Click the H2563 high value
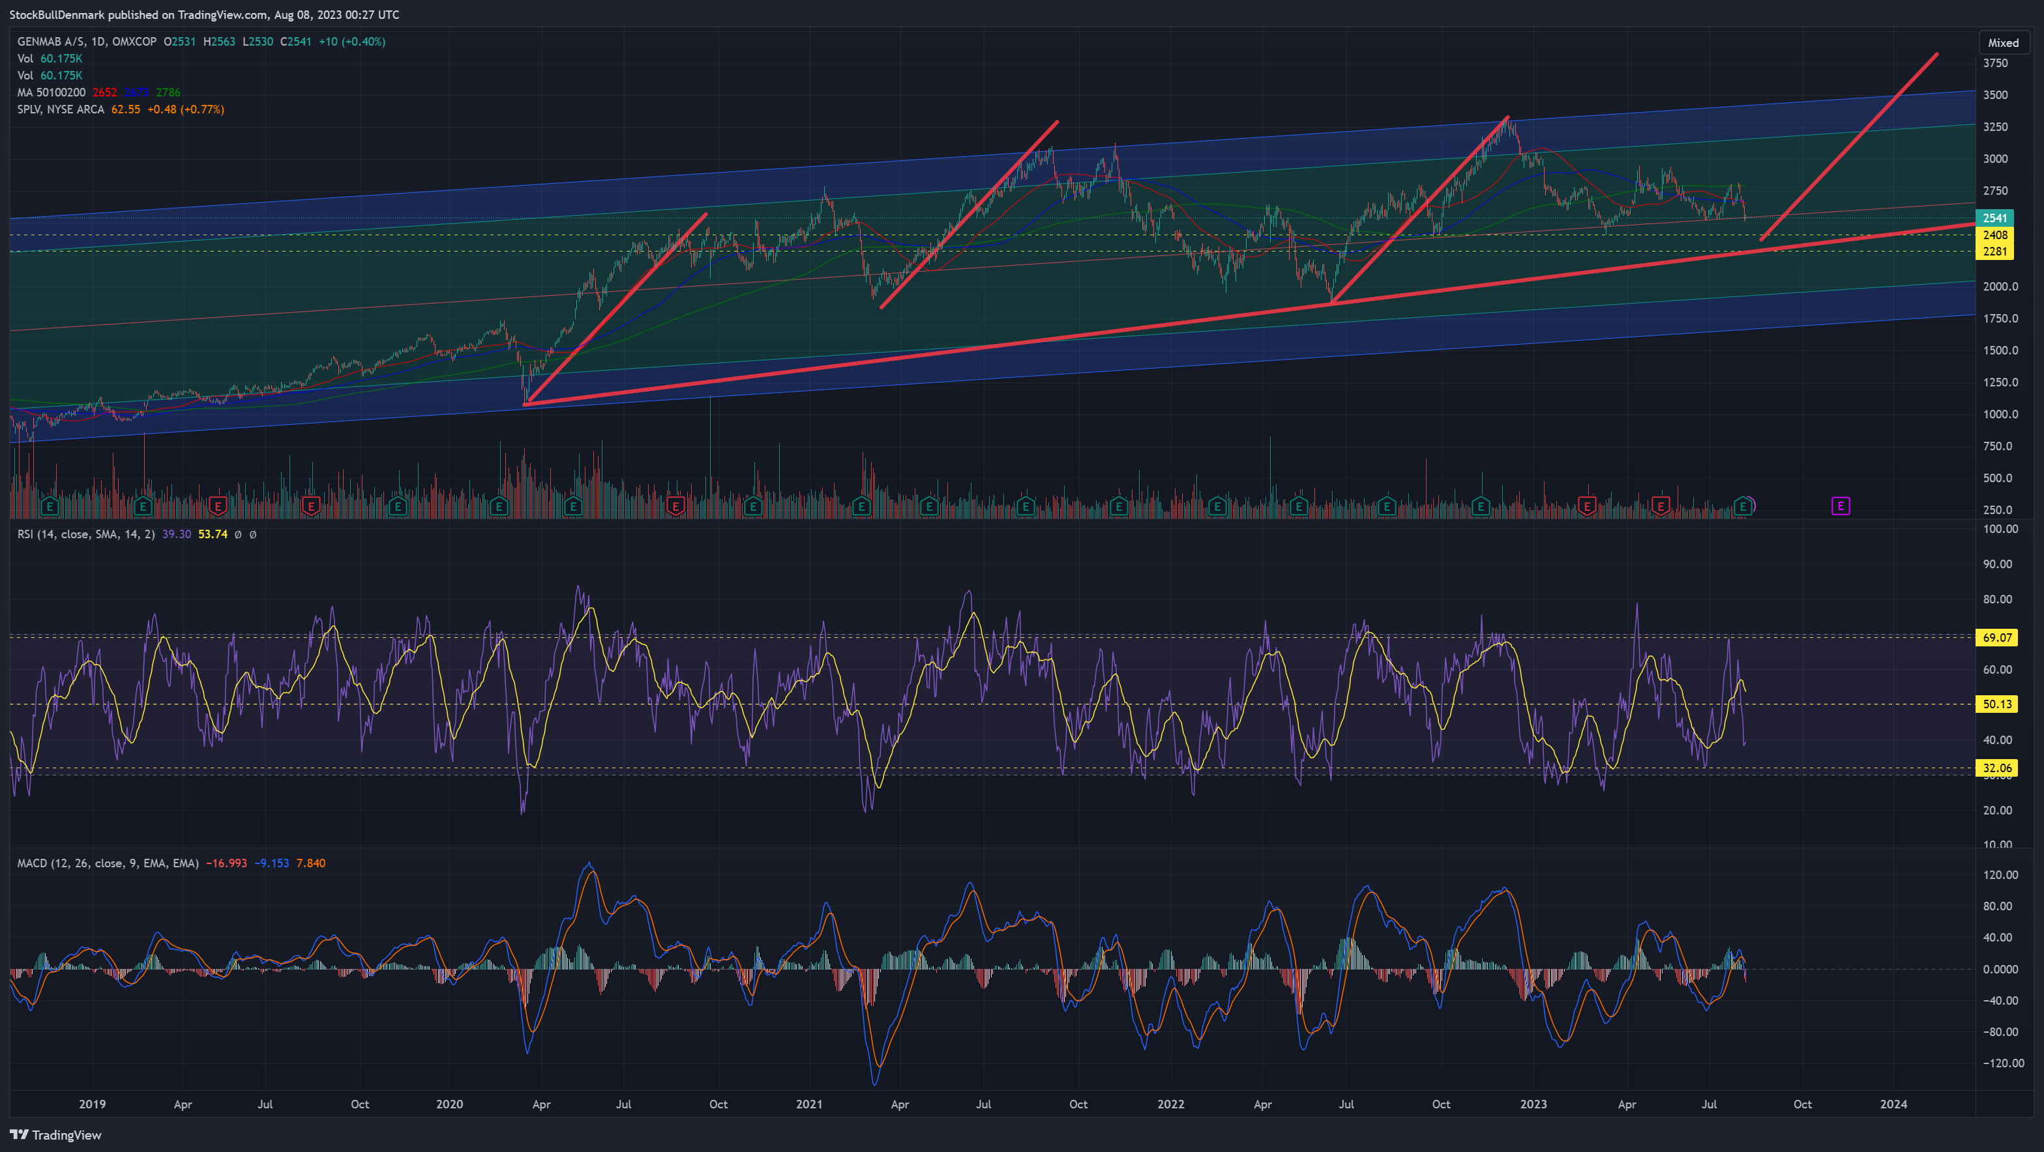 coord(219,41)
